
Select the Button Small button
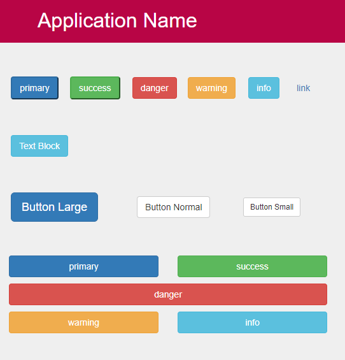(x=272, y=207)
